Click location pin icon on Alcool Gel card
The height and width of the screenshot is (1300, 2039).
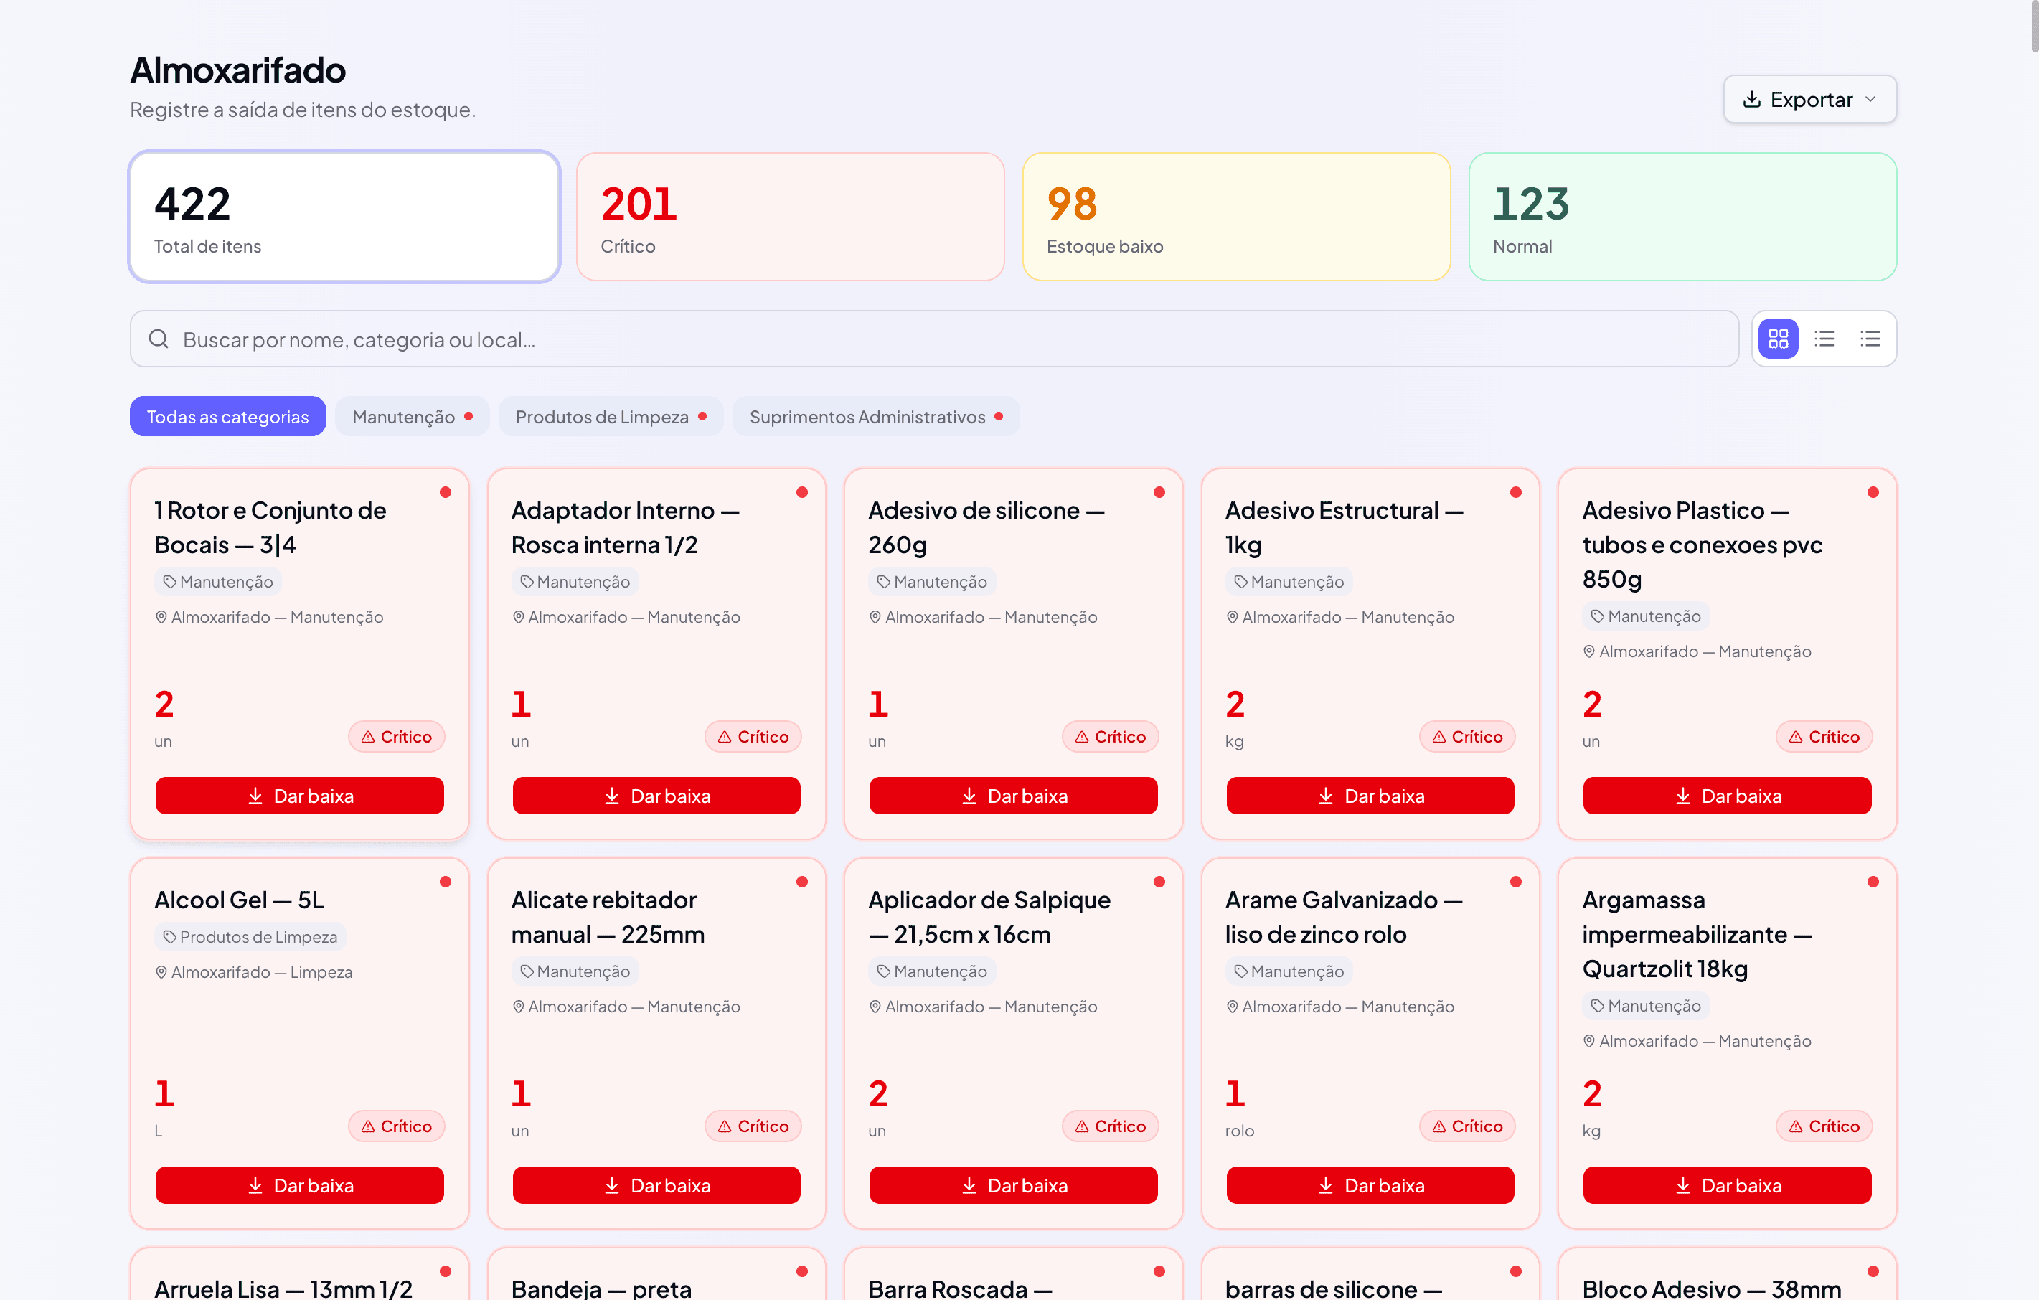pyautogui.click(x=161, y=972)
